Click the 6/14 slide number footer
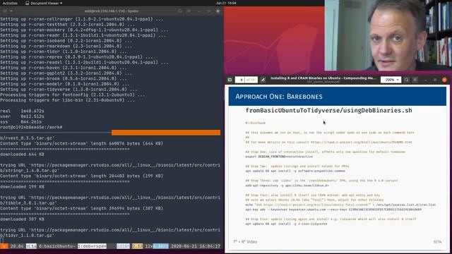Viewport: 452px width, 254px height. click(437, 241)
